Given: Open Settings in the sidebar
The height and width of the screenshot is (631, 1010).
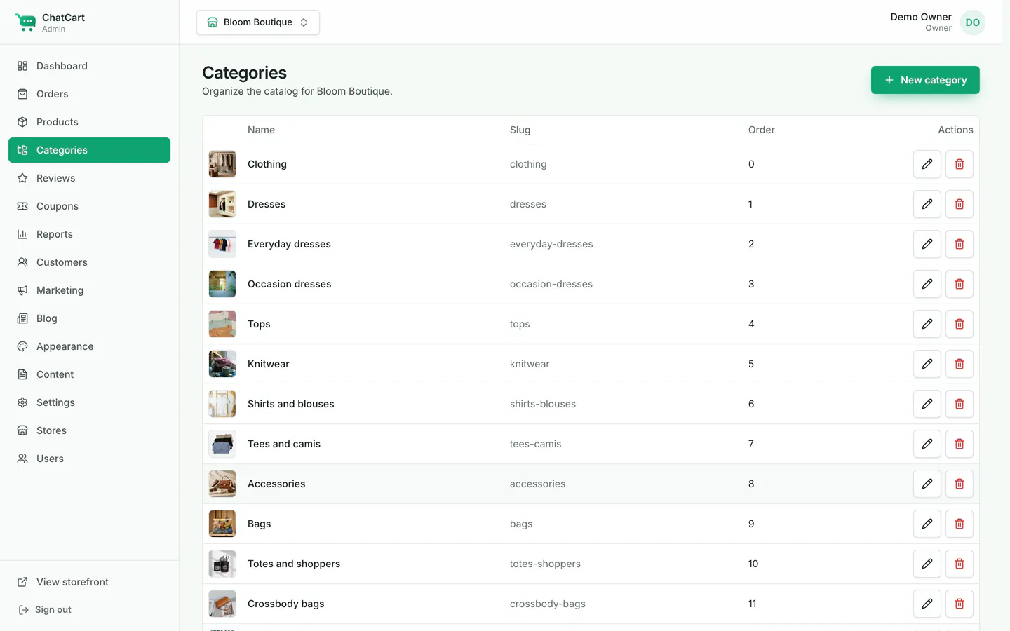Looking at the screenshot, I should pyautogui.click(x=89, y=402).
